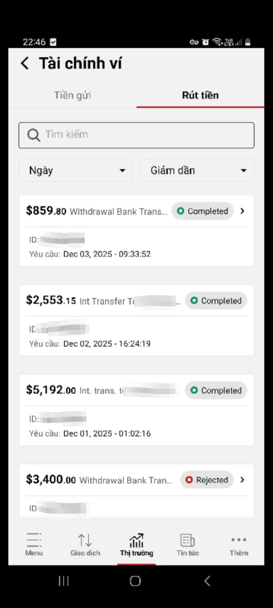Tap the Rejected status on $3,400.00
The height and width of the screenshot is (608, 273).
(x=207, y=480)
